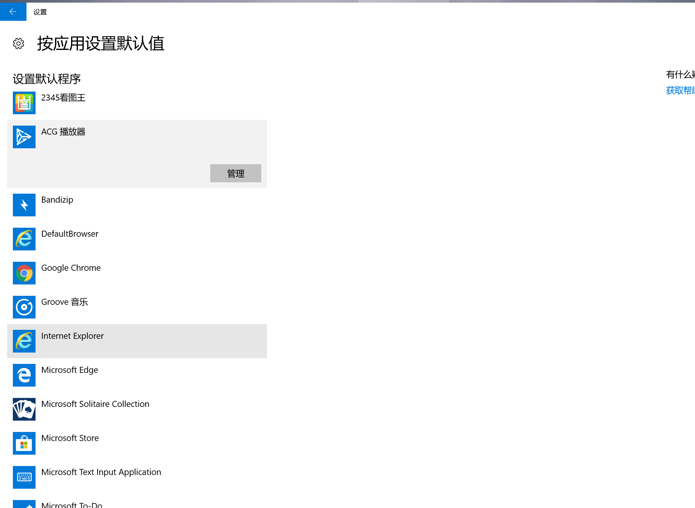Viewport: 695px width, 508px height.
Task: Select the Microsoft Solitaire Collection cards icon
Action: pyautogui.click(x=24, y=409)
